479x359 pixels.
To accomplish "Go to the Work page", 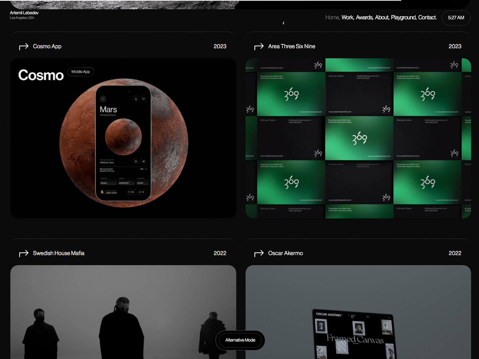I will (348, 18).
